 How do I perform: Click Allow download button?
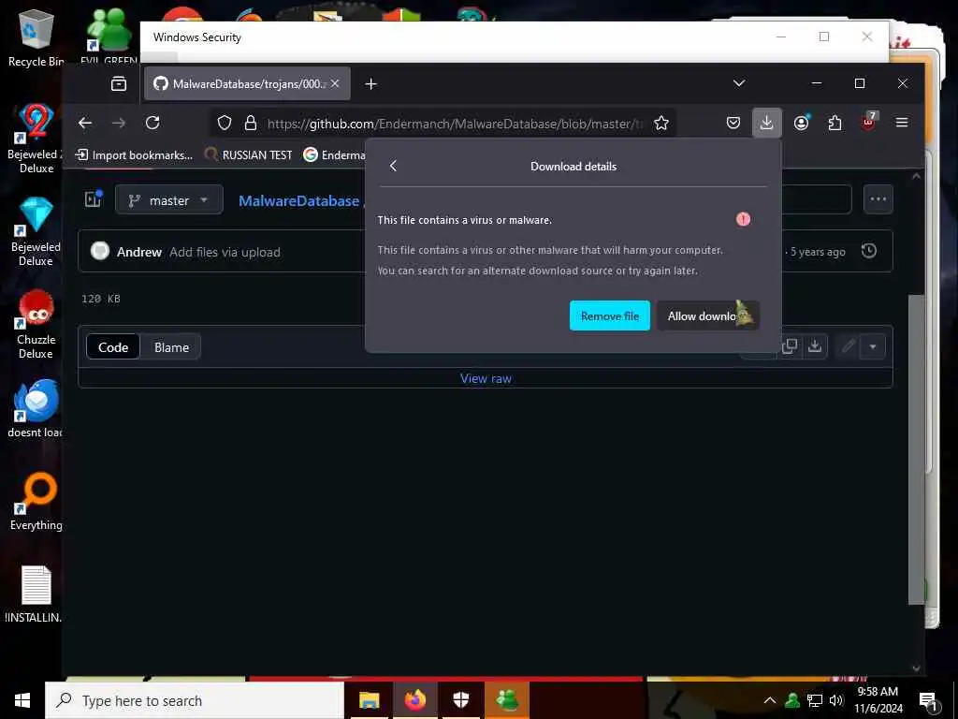pyautogui.click(x=707, y=316)
